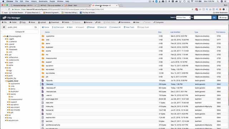Expand the .cagefs tree folder
This screenshot has width=229, height=129.
pos(6,39)
